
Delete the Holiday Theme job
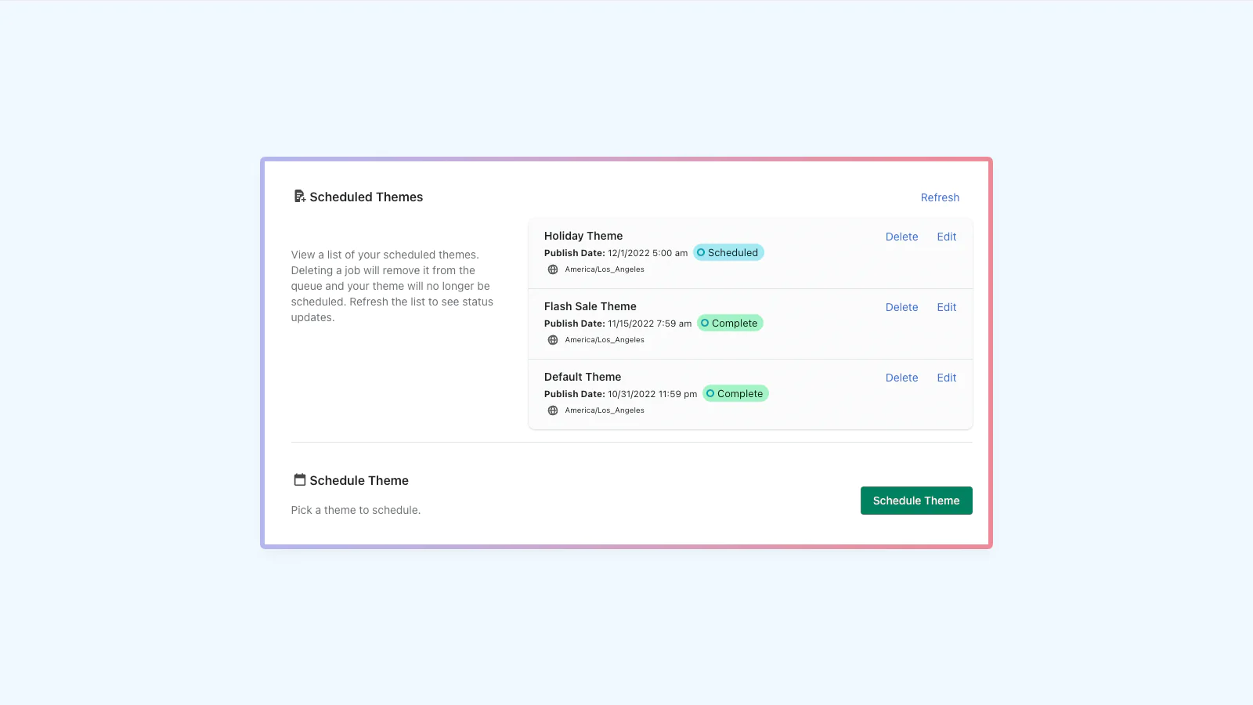[x=901, y=237]
